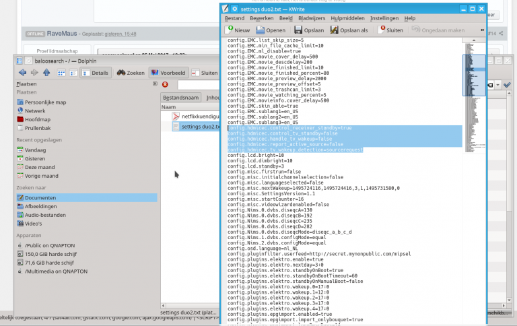Go back with Dolphin's back arrow
Viewport: 517px width, 326px height.
pyautogui.click(x=23, y=72)
